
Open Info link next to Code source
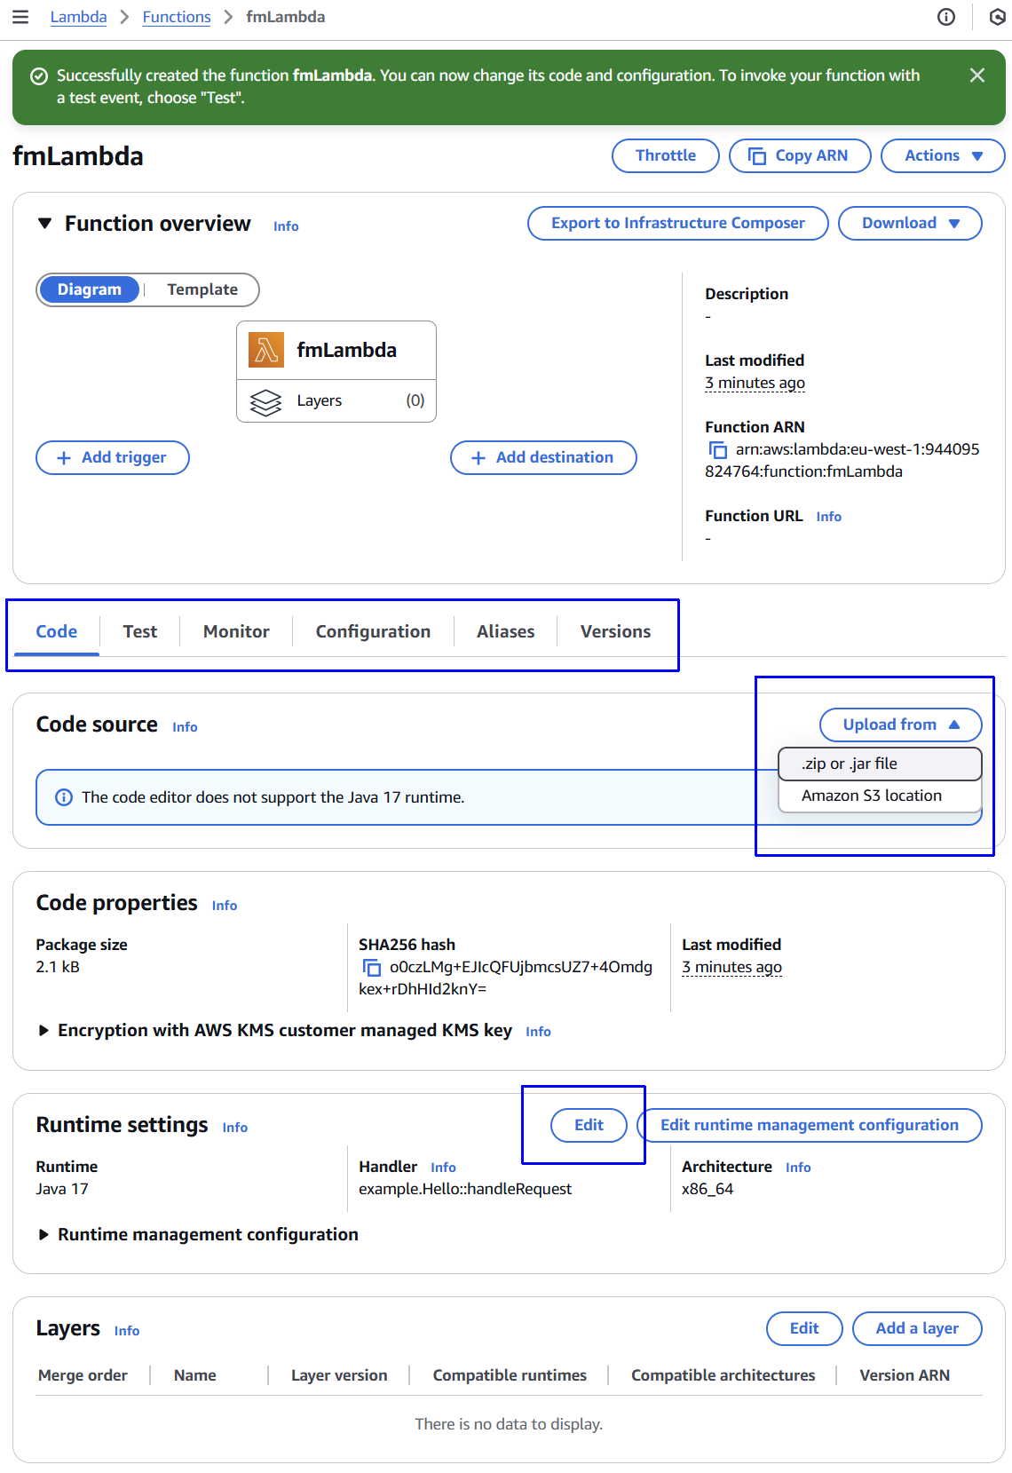pos(185,727)
